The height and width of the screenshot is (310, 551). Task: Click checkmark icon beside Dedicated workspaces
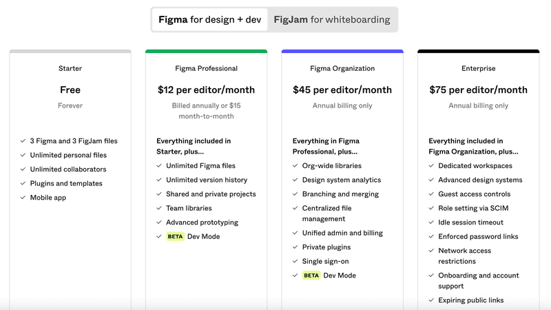tap(432, 166)
